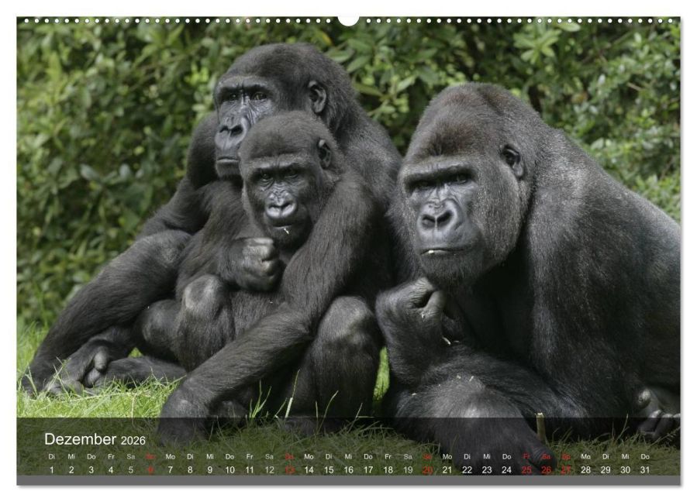Select red Sunday number 20

pyautogui.click(x=428, y=469)
